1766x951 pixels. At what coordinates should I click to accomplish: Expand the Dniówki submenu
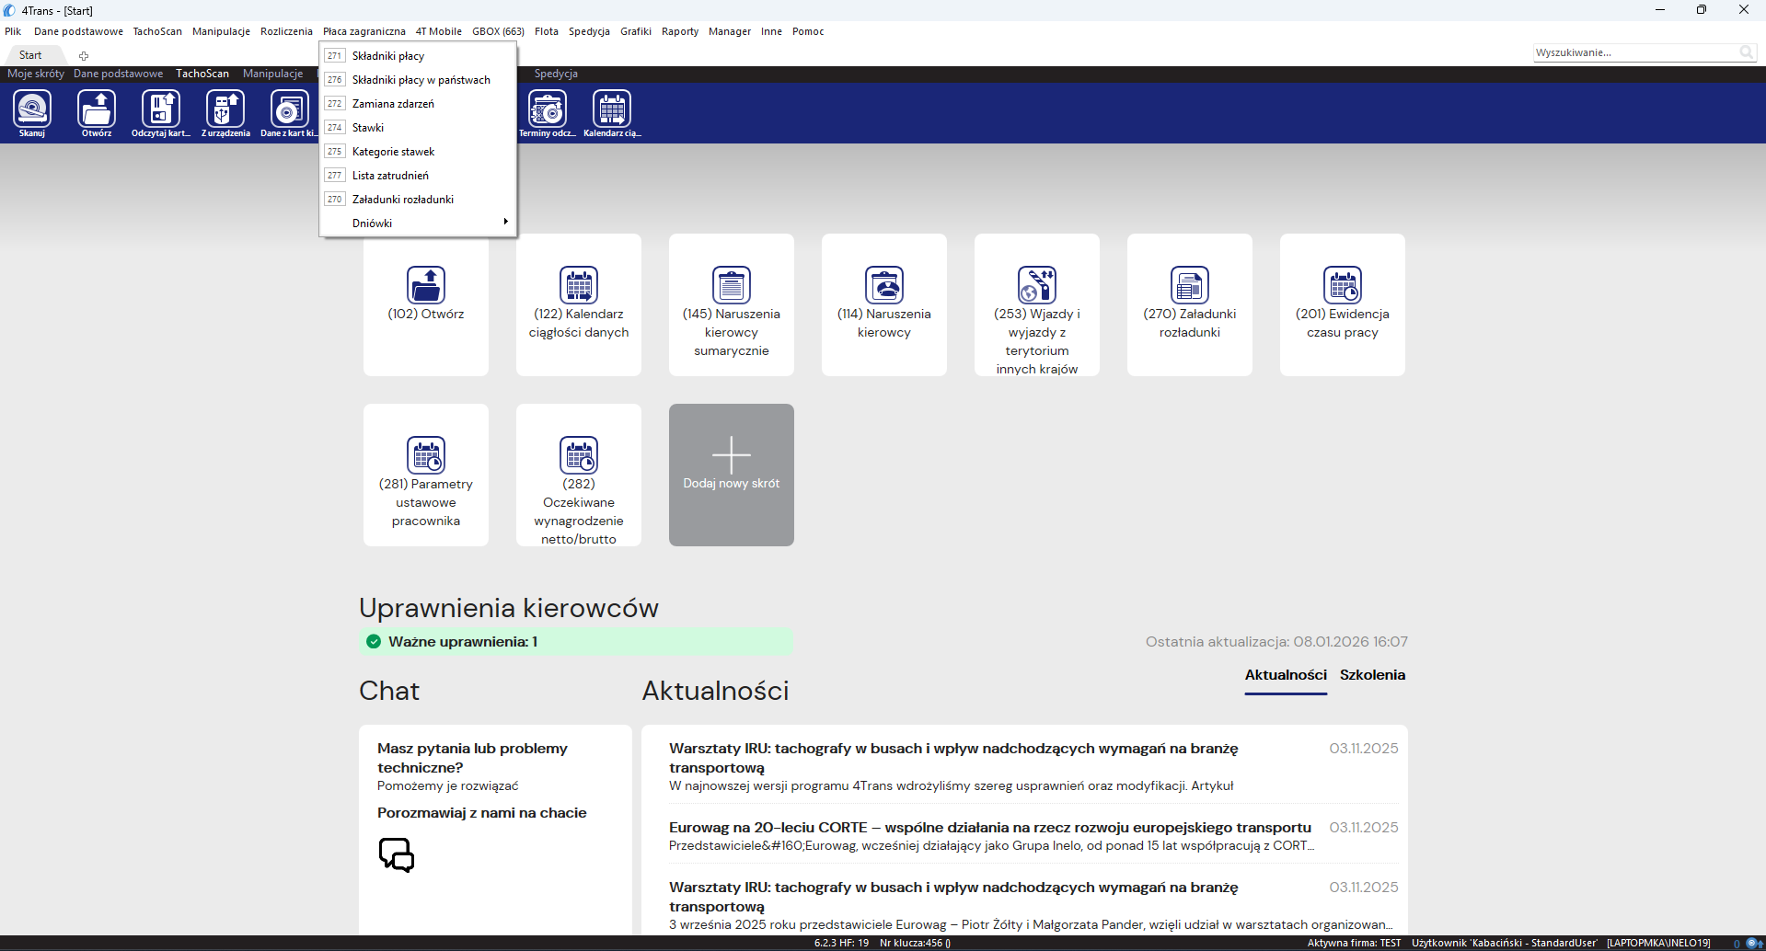tap(418, 223)
